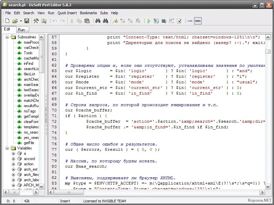The height and width of the screenshot is (205, 274).
Task: Run the script with the green play icon
Action: [149, 21]
